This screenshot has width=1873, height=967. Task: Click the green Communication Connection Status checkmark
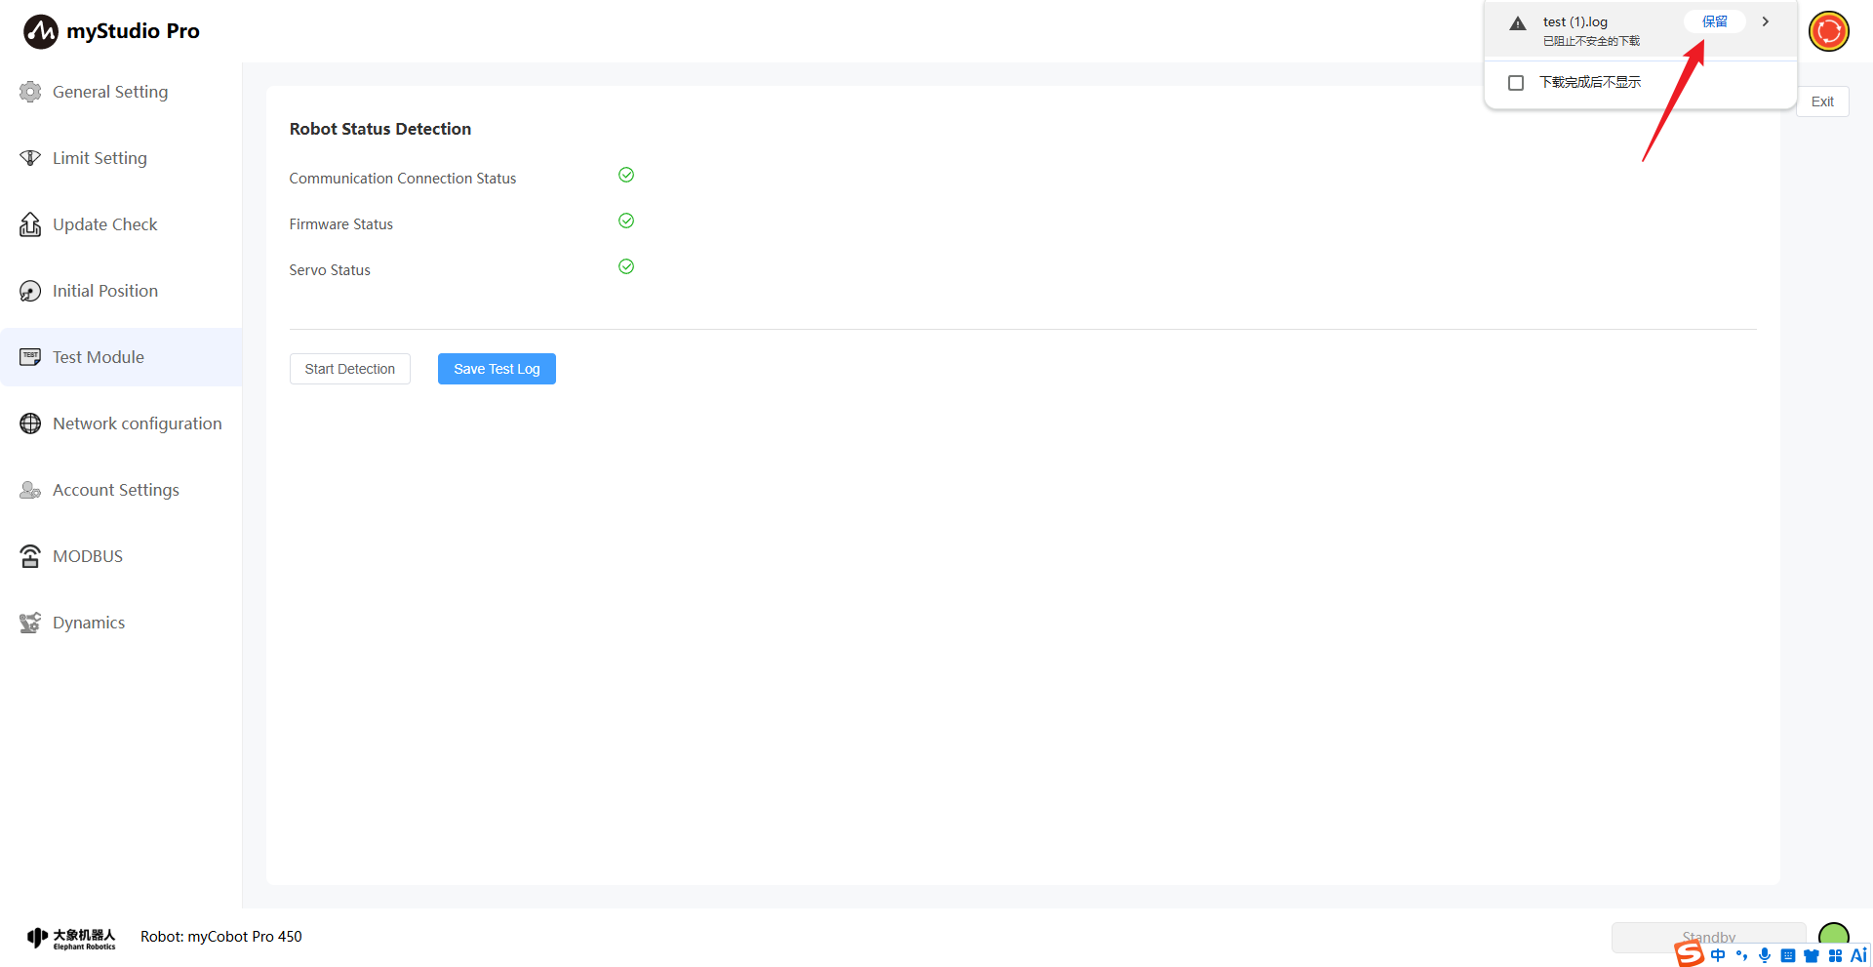(x=626, y=175)
